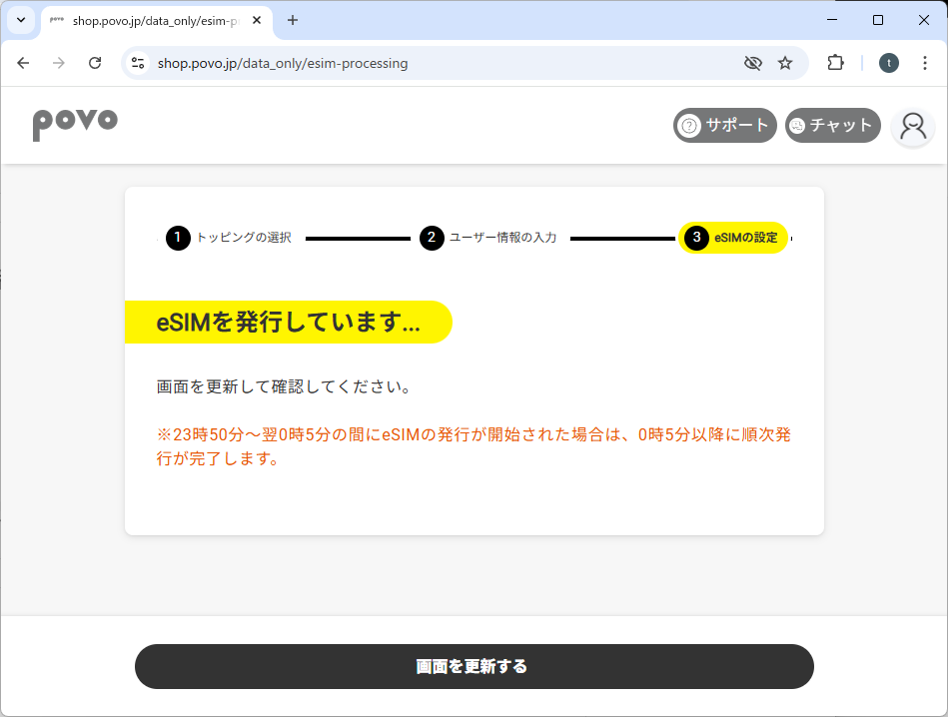
Task: Click step 3 eSIMの設定
Action: point(733,238)
